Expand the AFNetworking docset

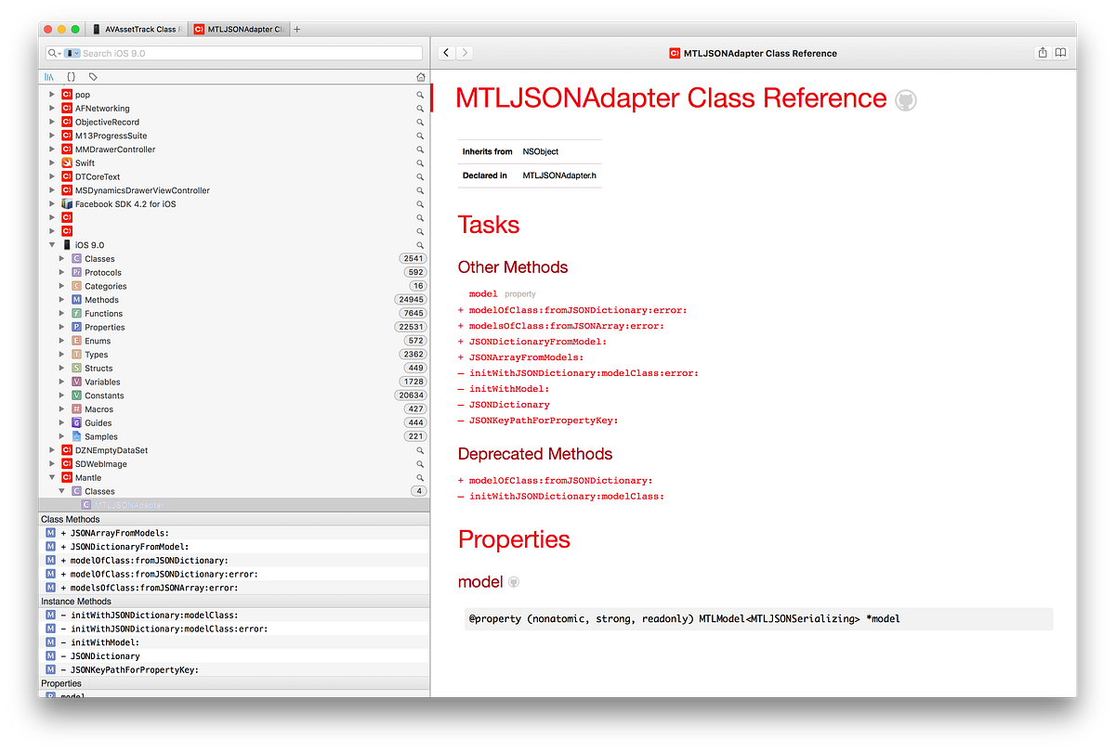[52, 109]
